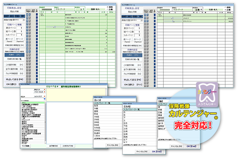Image resolution: width=238 pixels, height=159 pixels.
Task: Click blank-row icon on row 1, right window
Action: (145, 15)
